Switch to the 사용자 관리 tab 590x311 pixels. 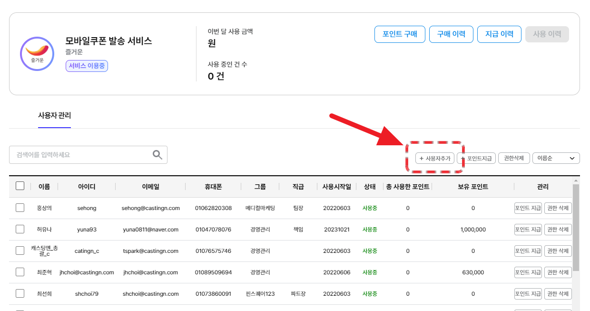55,115
